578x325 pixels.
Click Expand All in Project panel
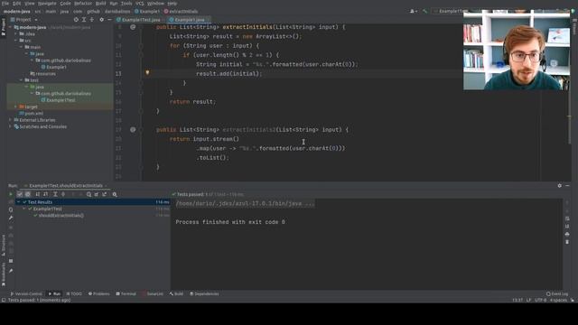[84, 20]
